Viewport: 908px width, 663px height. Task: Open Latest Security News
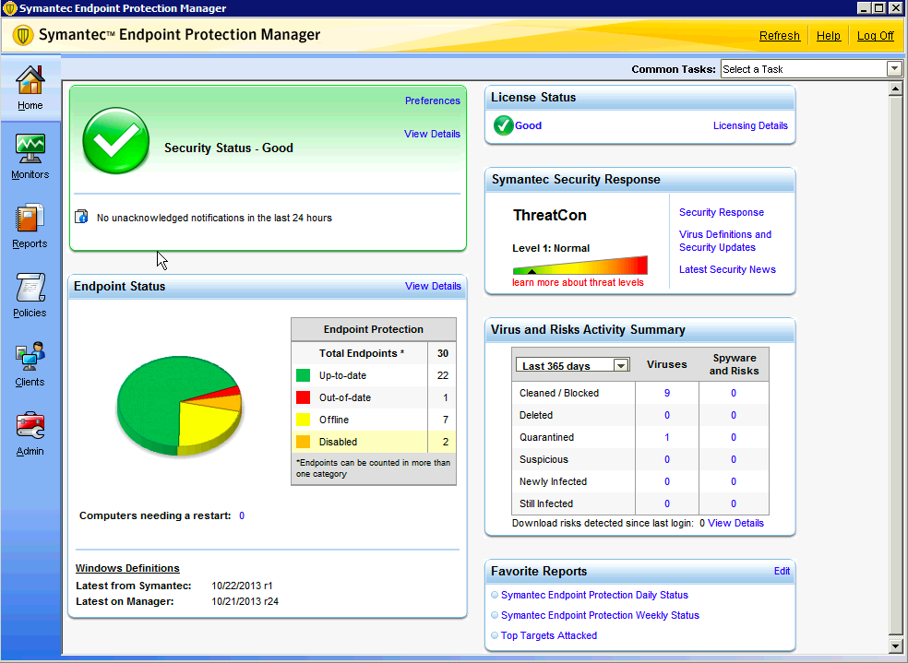click(727, 269)
